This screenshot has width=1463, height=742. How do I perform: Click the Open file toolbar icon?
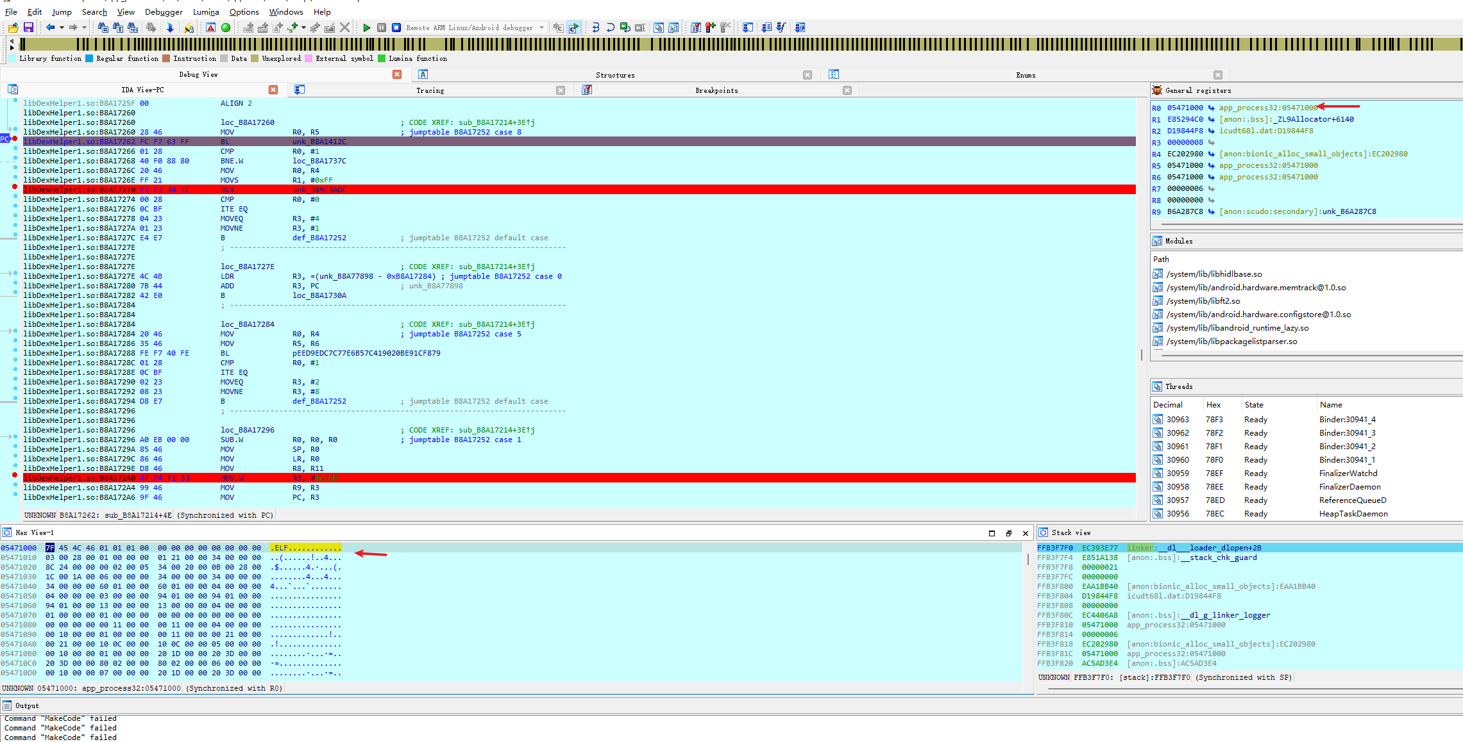coord(13,28)
